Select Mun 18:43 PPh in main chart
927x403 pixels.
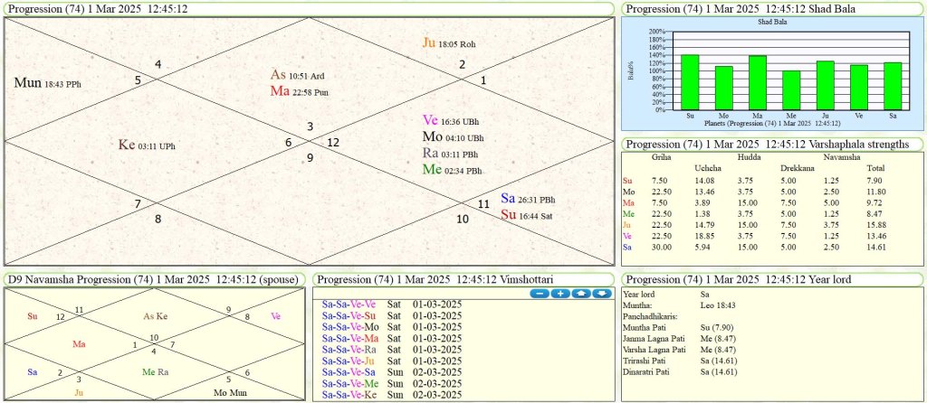coord(47,83)
